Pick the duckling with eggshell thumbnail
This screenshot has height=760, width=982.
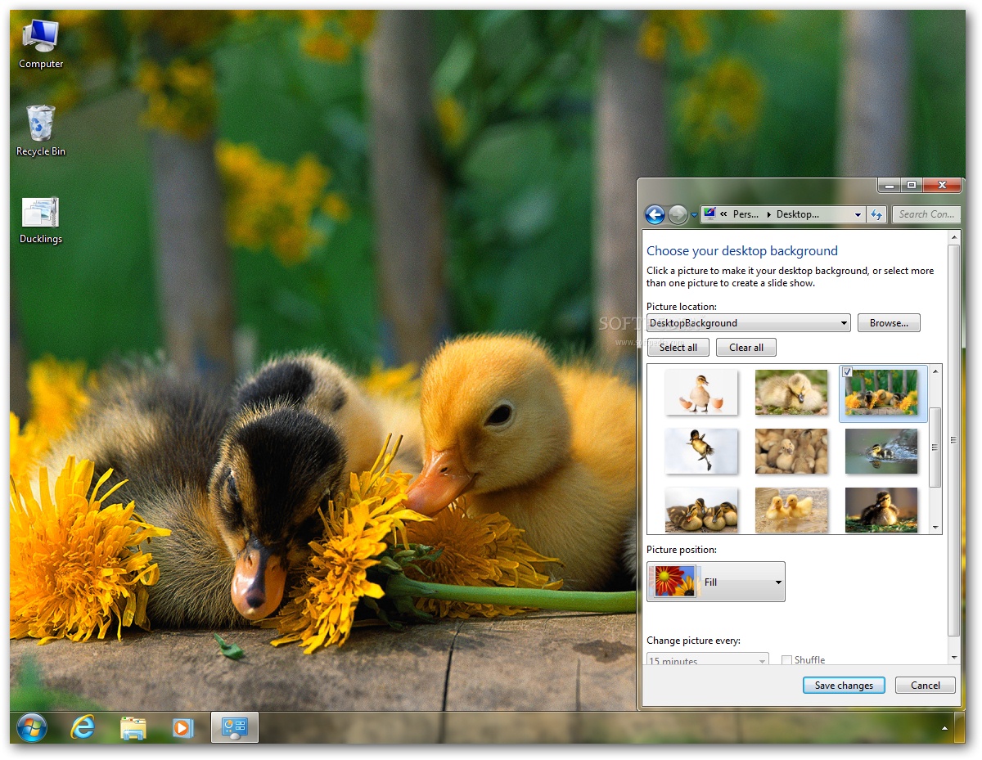pyautogui.click(x=701, y=392)
